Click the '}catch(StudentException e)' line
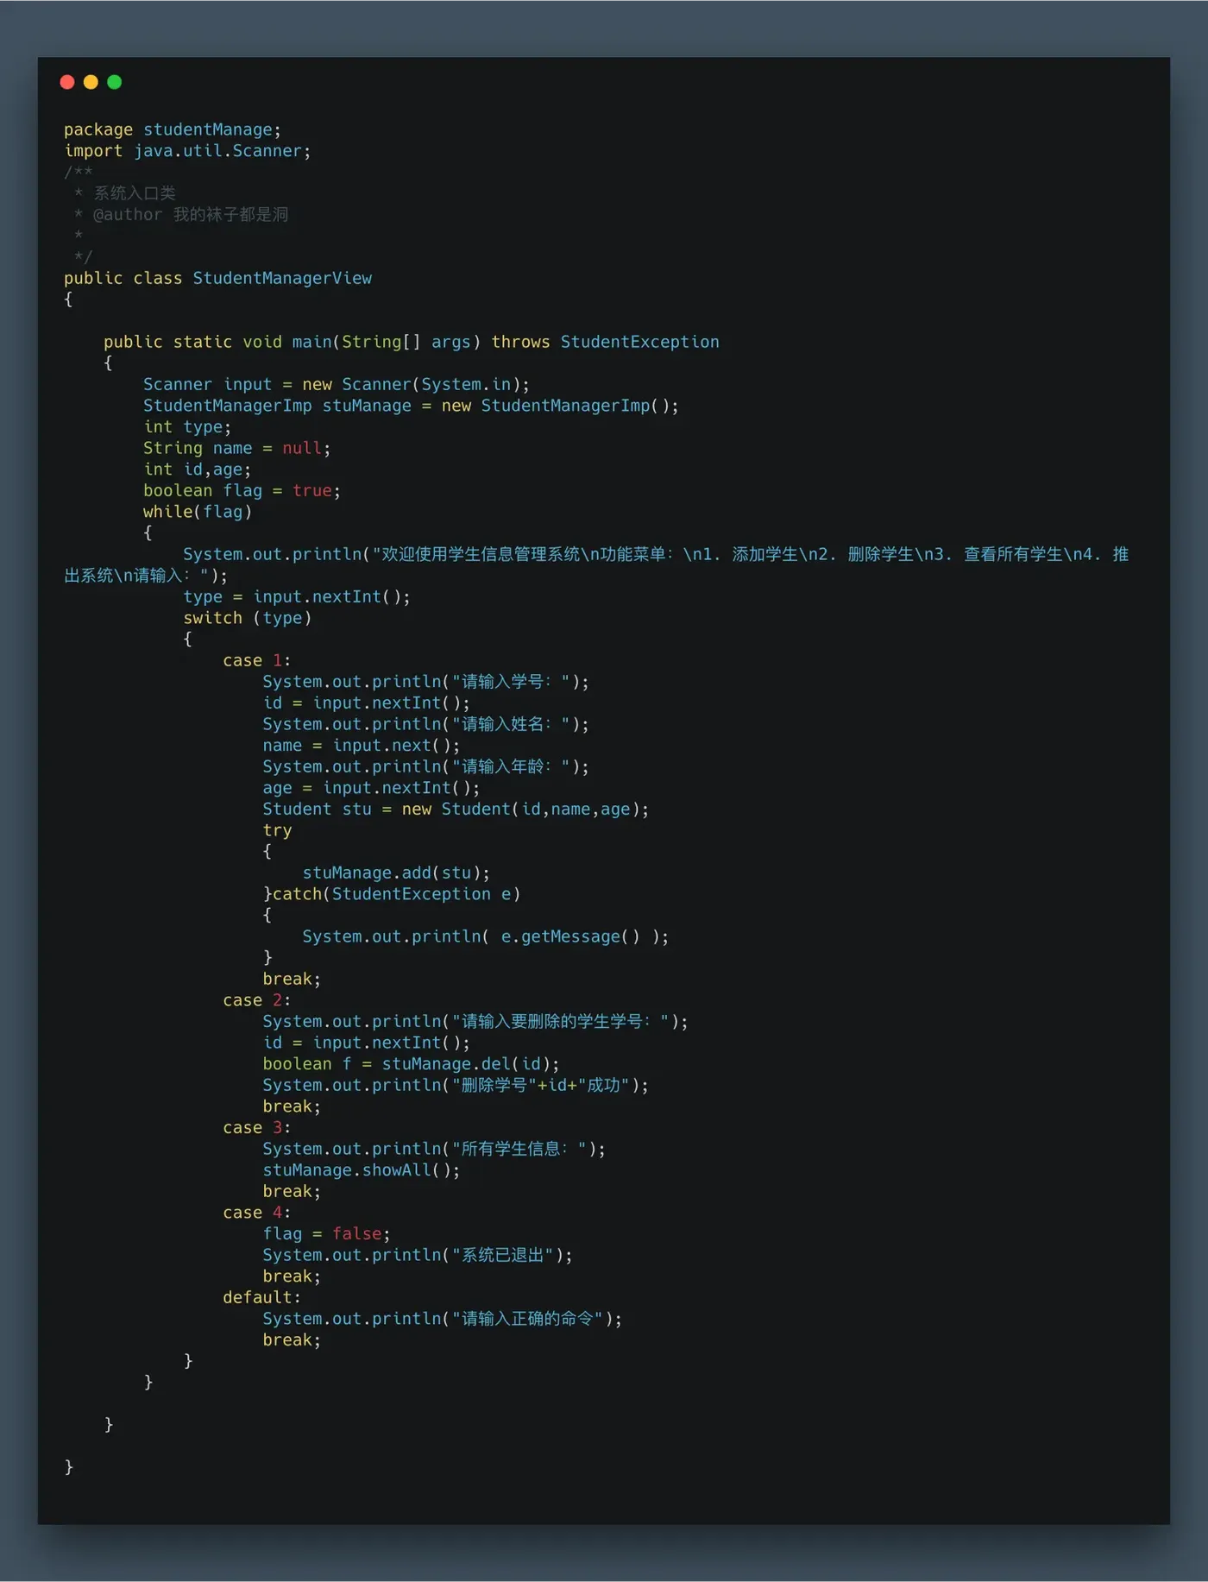This screenshot has height=1582, width=1208. click(x=392, y=894)
